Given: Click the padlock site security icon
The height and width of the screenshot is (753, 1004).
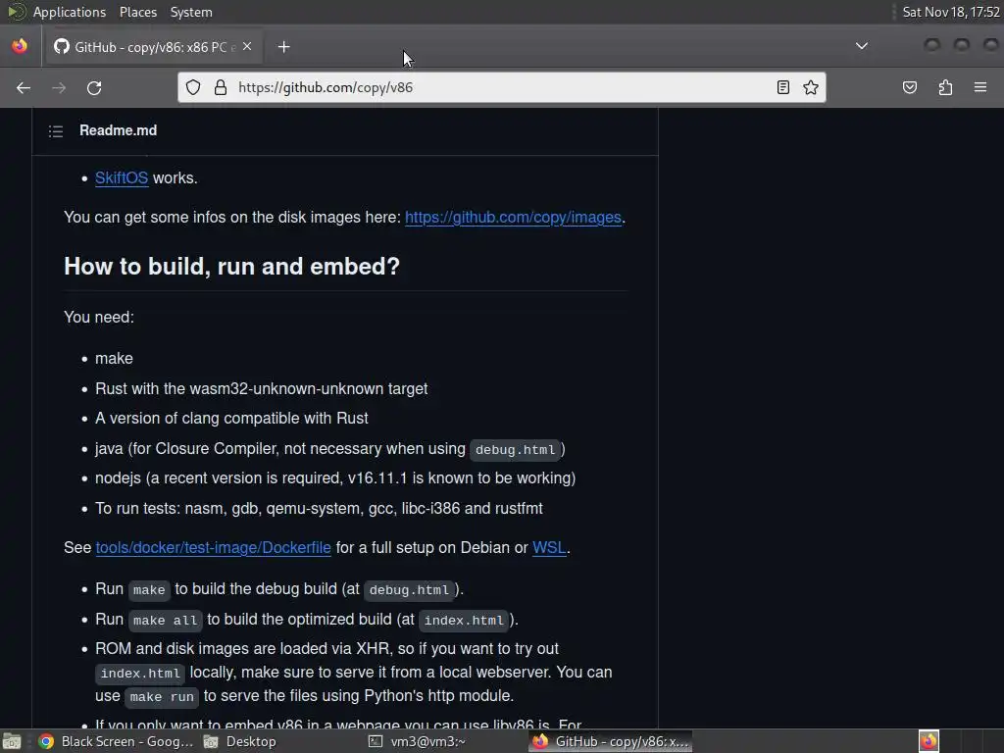Looking at the screenshot, I should point(221,87).
